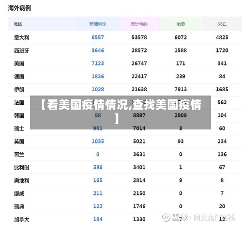Click the 海外病例 section title
This screenshot has height=225, width=242.
[19, 8]
